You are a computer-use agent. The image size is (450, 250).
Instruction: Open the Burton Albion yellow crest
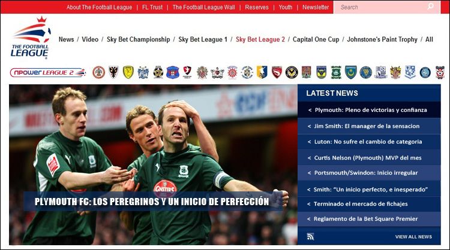tap(128, 72)
